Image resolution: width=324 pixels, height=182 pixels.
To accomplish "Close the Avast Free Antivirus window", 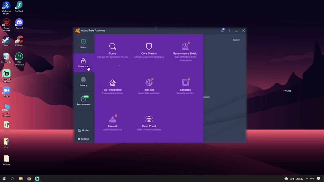I will tap(244, 31).
